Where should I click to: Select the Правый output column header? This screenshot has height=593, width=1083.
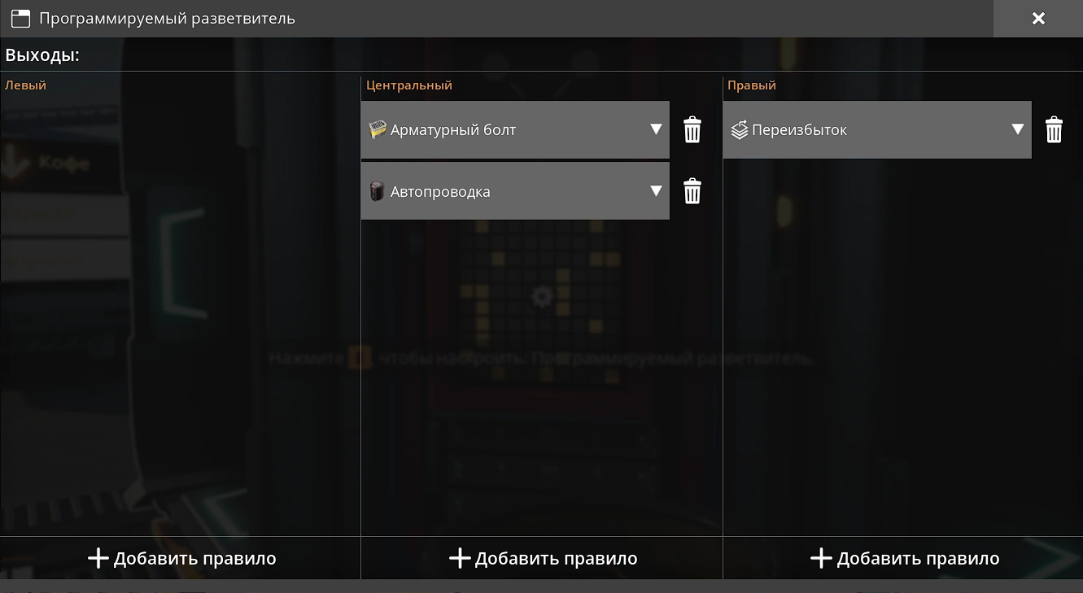[x=752, y=85]
